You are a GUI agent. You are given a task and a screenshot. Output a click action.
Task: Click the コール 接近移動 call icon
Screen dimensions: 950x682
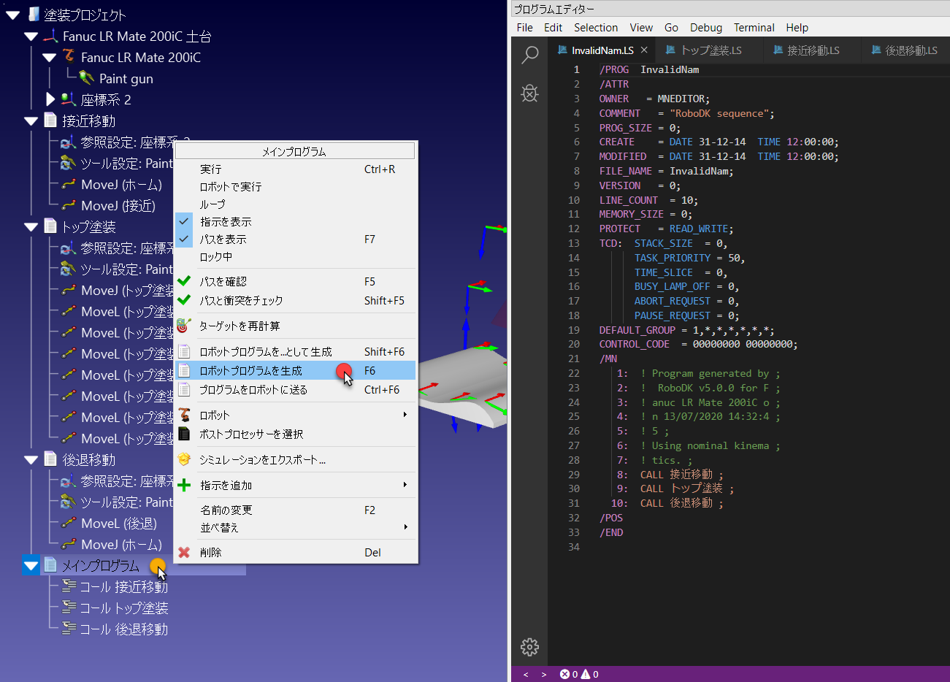pyautogui.click(x=69, y=586)
